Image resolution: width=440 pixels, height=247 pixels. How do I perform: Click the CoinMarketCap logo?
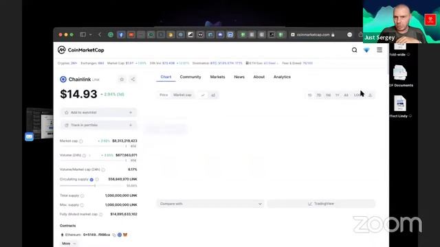coord(81,50)
